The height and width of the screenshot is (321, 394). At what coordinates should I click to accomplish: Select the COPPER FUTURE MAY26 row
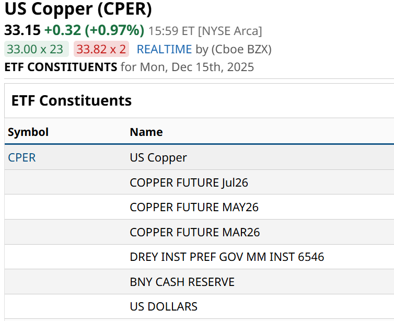click(x=194, y=207)
